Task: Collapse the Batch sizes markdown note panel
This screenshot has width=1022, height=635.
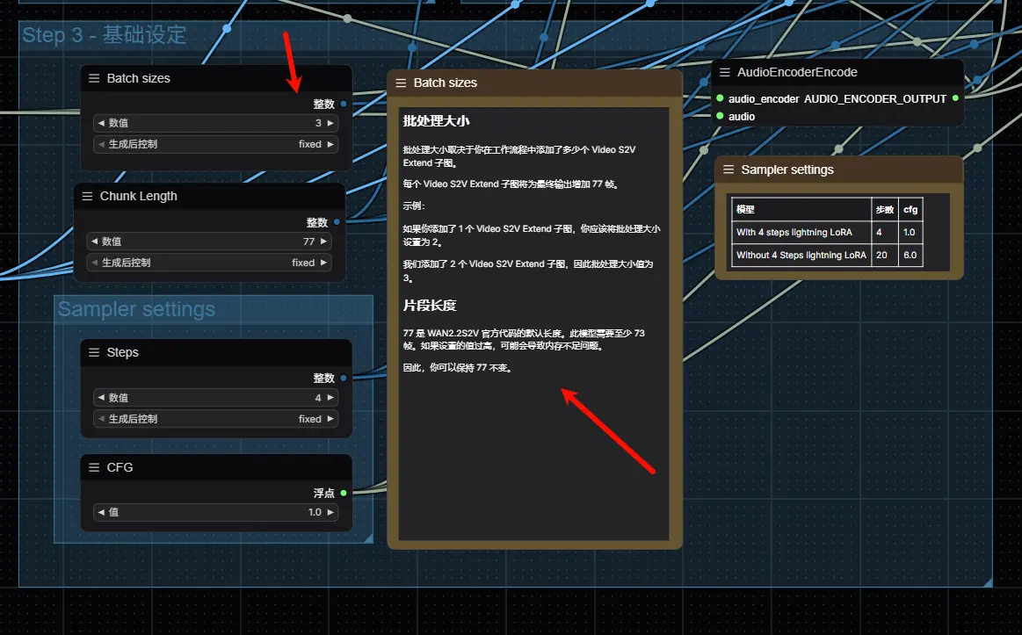Action: coord(402,83)
